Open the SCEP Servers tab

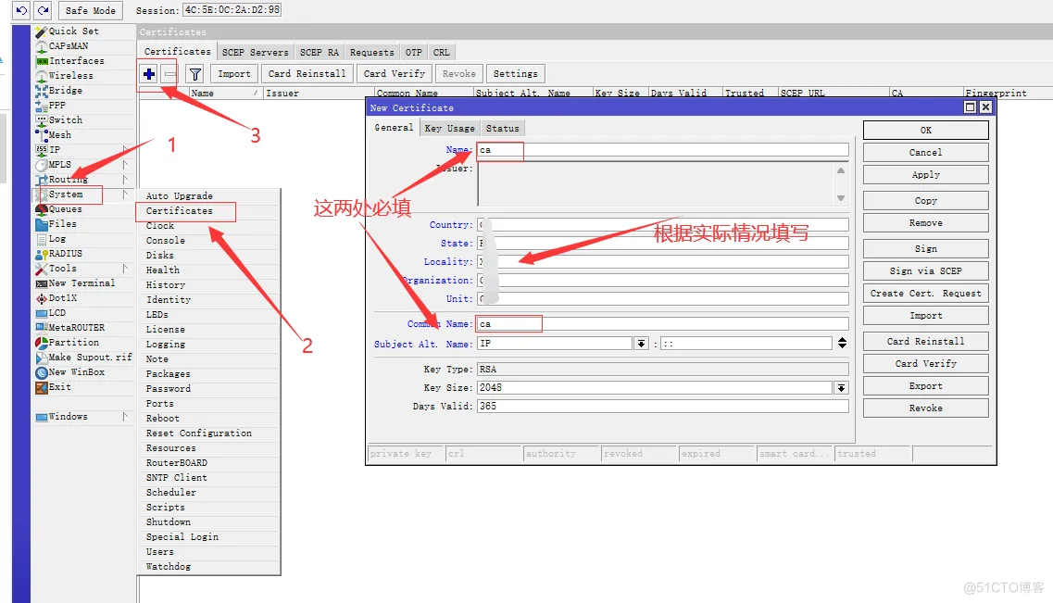coord(256,53)
